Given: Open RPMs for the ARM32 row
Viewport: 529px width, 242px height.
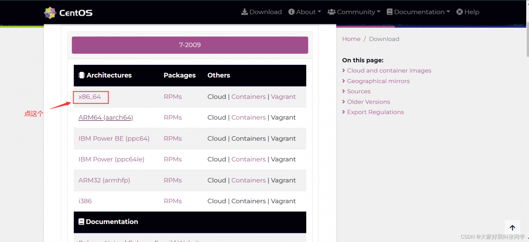Looking at the screenshot, I should point(173,180).
